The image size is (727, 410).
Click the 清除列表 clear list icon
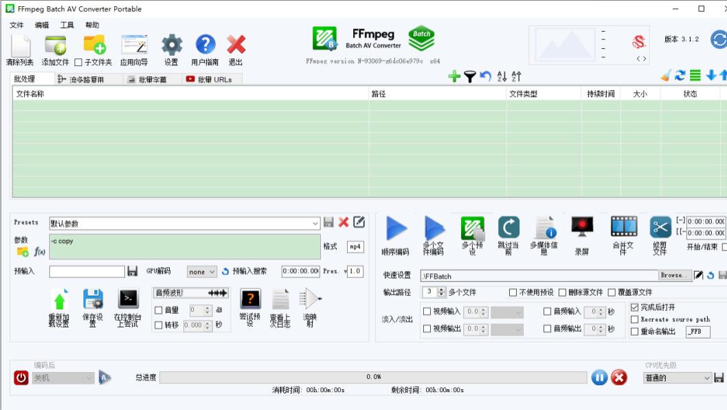pos(20,46)
